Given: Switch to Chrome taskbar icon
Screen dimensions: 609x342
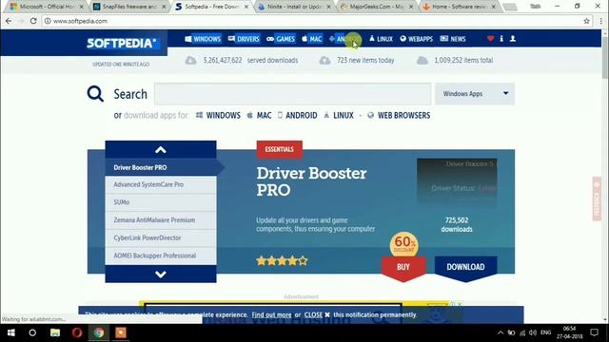Looking at the screenshot, I should [99, 332].
